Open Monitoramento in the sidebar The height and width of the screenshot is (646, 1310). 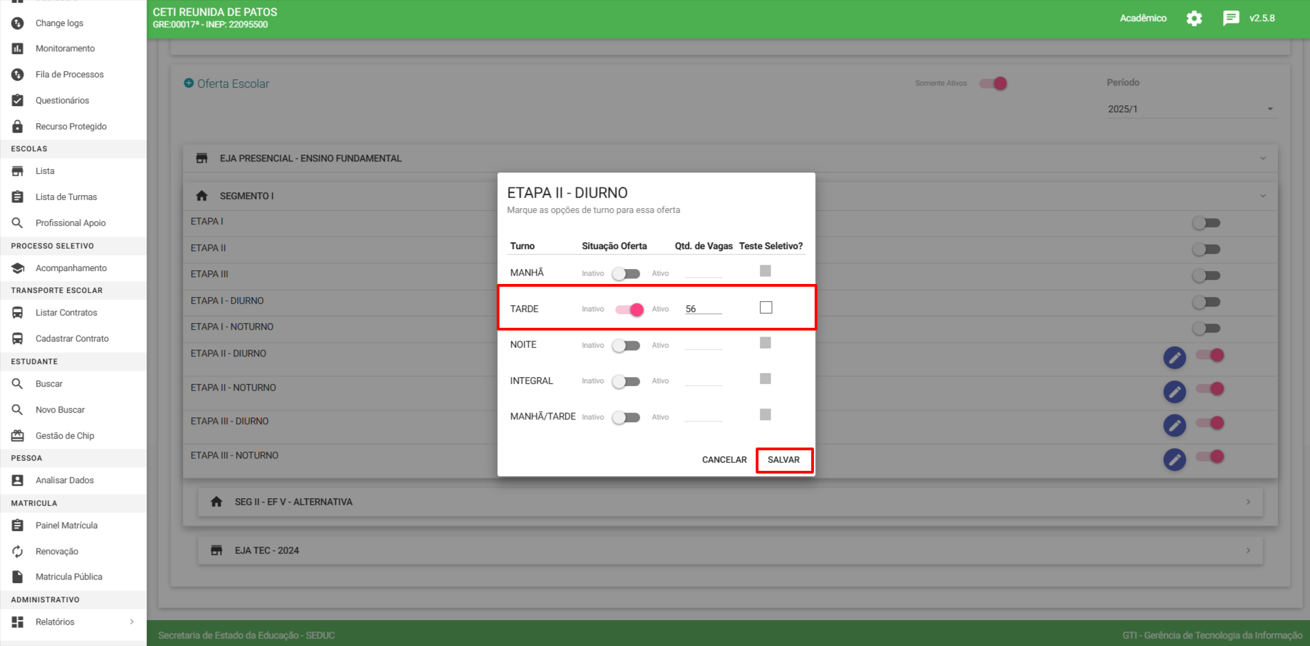[x=65, y=49]
